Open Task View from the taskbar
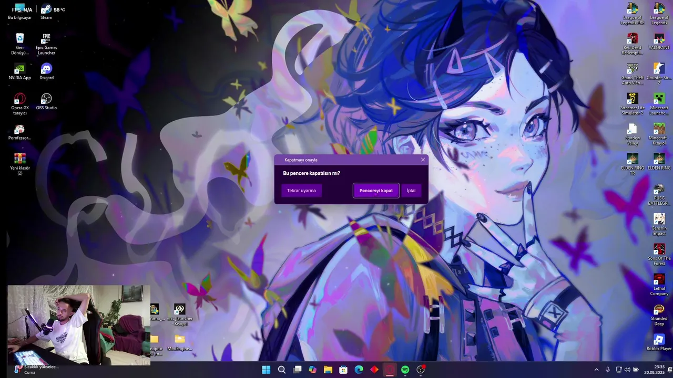The image size is (673, 378). [297, 370]
